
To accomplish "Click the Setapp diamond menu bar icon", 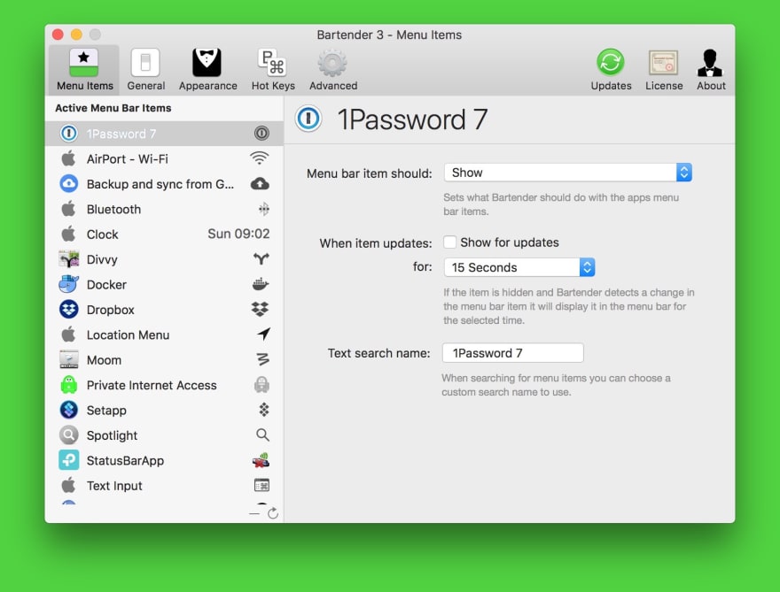I will click(263, 410).
